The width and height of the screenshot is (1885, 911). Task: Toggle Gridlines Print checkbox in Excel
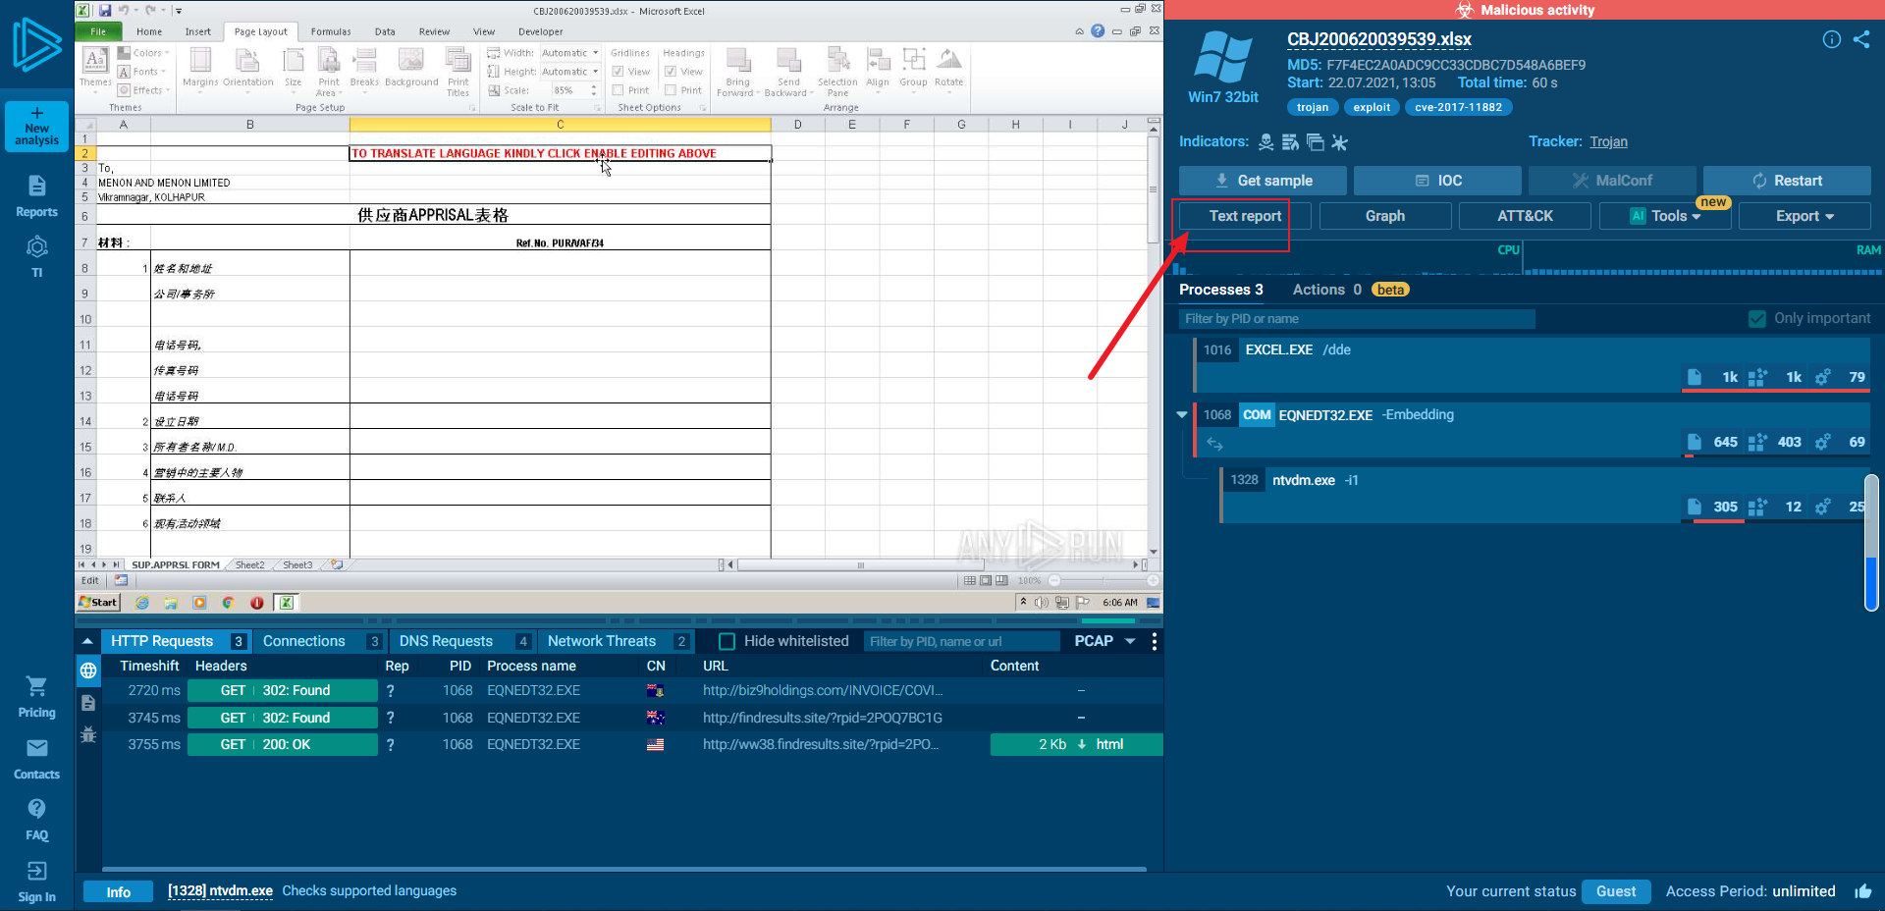[x=618, y=90]
